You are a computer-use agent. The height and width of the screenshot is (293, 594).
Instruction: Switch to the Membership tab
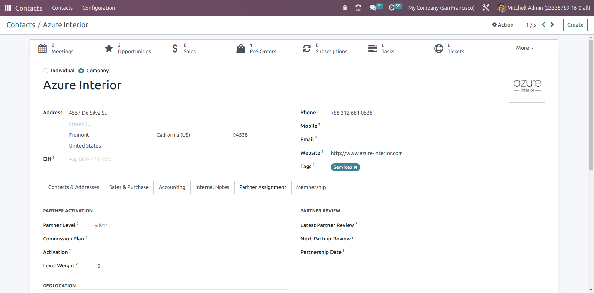pos(310,187)
